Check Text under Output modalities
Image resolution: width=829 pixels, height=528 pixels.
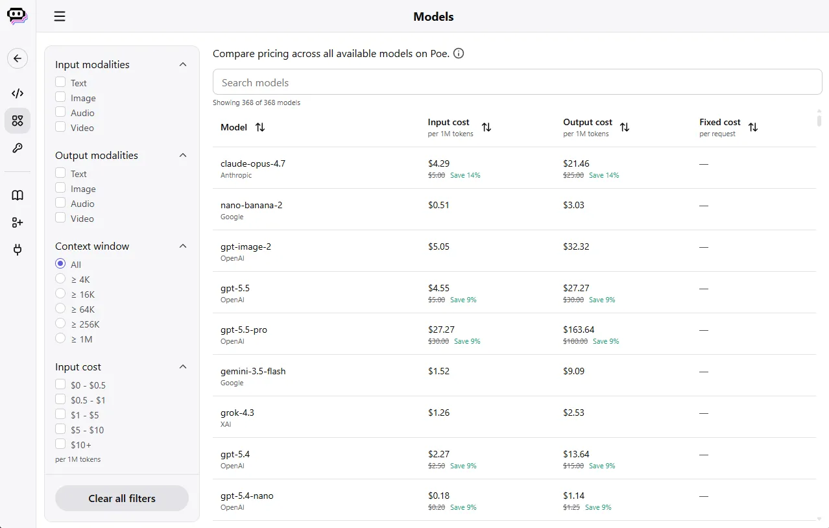(60, 173)
